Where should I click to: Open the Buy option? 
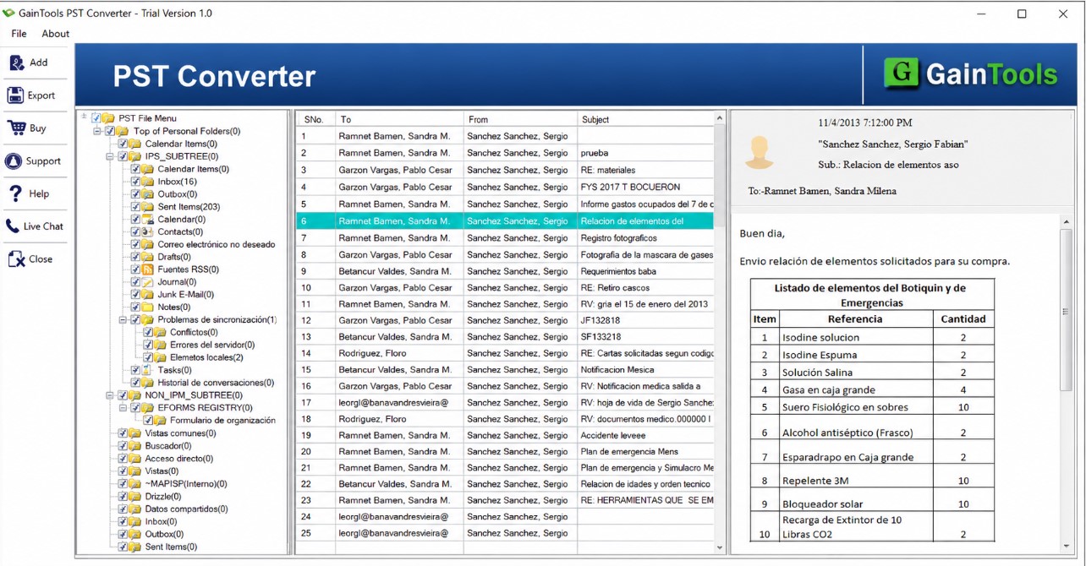point(34,128)
